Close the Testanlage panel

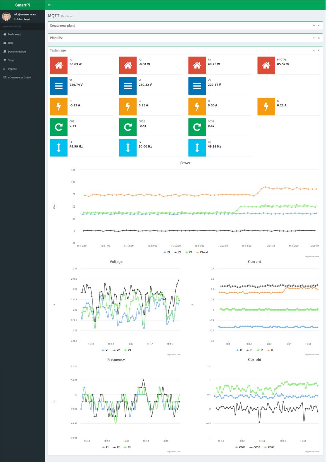point(319,50)
